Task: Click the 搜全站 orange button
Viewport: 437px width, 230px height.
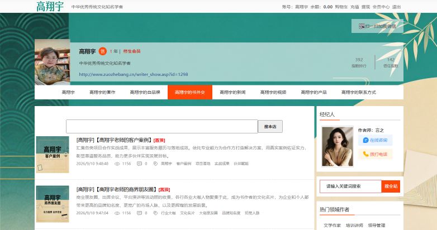Action: (391, 186)
